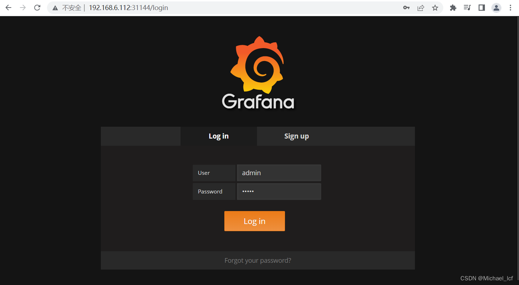Share this page via share icon

point(421,8)
